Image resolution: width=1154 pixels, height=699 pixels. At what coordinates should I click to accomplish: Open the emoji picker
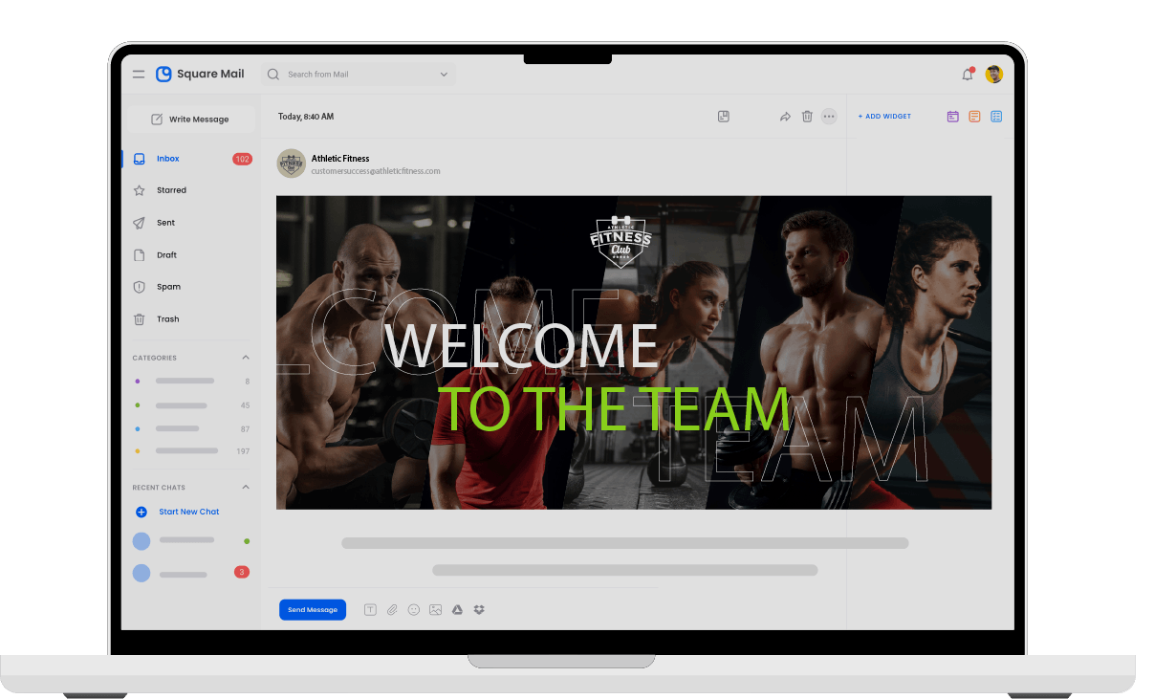(414, 610)
